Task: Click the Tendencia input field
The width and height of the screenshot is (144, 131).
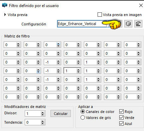Action: pos(33,122)
